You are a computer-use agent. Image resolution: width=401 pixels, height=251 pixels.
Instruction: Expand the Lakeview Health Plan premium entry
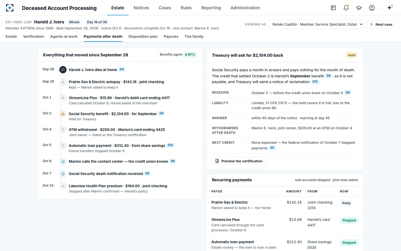pyautogui.click(x=63, y=186)
